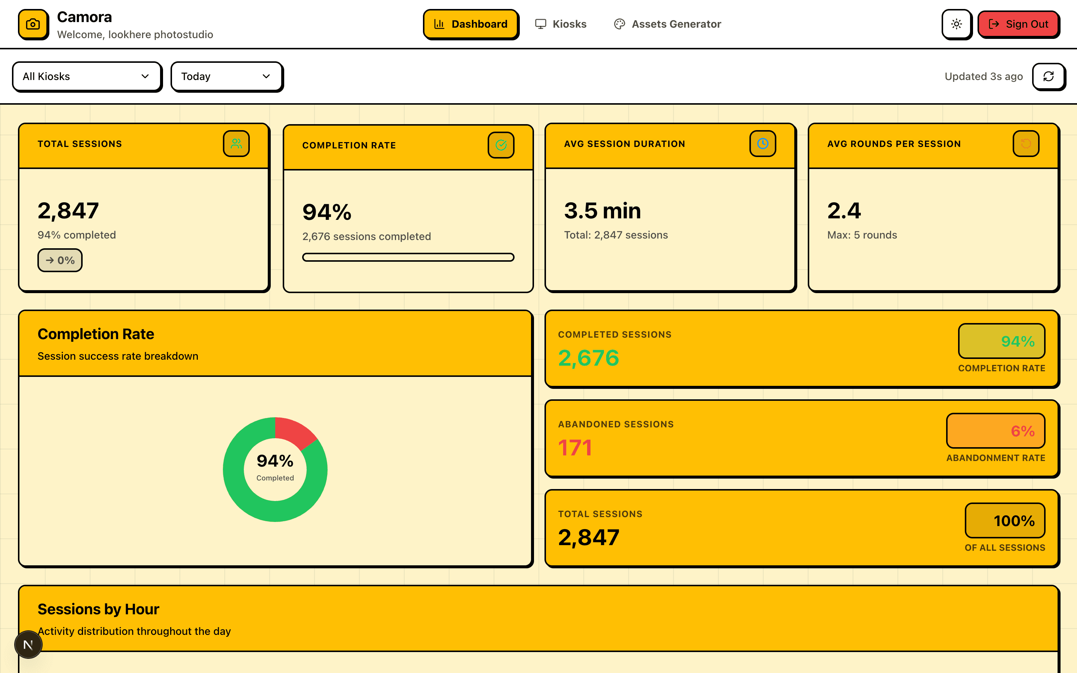Toggle the 0% trend badge on Total Sessions
The image size is (1077, 673).
[x=59, y=260]
